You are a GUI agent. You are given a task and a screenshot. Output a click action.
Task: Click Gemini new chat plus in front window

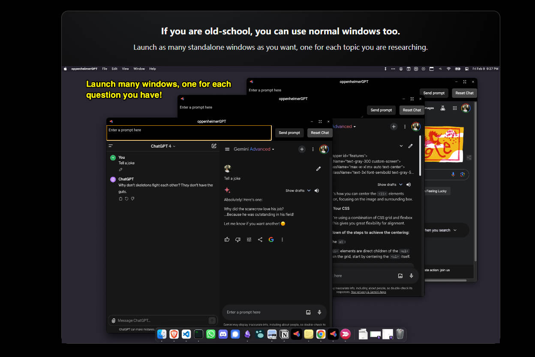pyautogui.click(x=302, y=149)
